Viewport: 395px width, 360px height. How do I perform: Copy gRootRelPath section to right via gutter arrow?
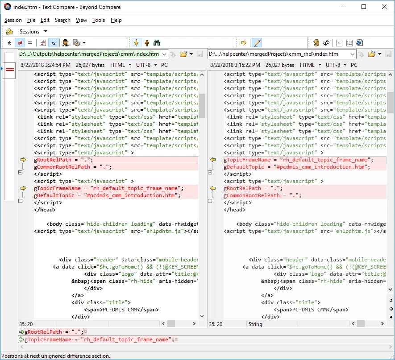[x=23, y=160]
